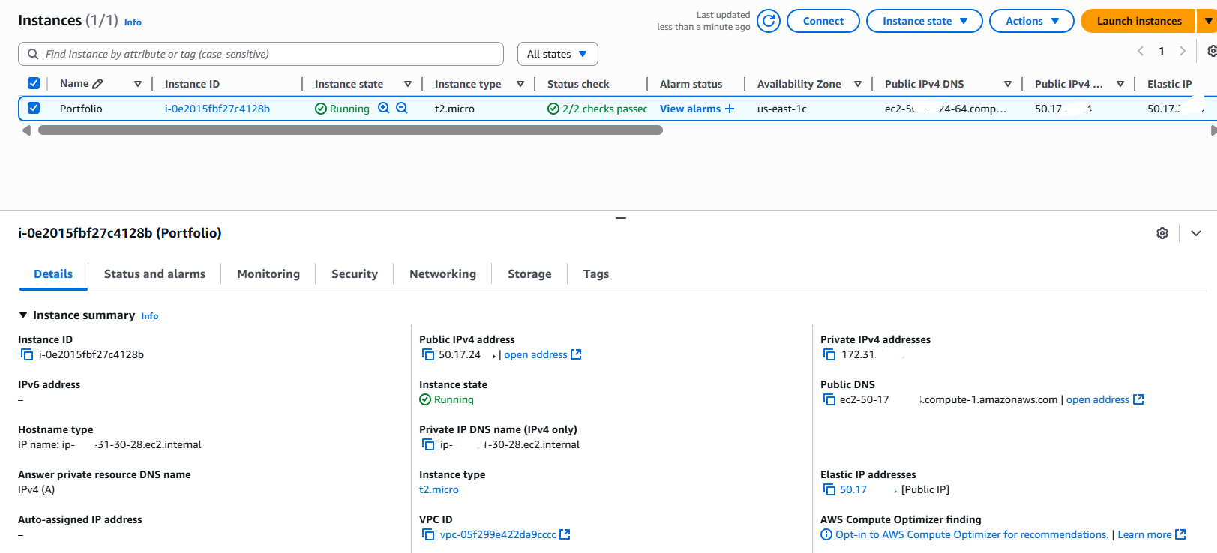
Task: Click Info link beside Instance summary
Action: [x=150, y=316]
